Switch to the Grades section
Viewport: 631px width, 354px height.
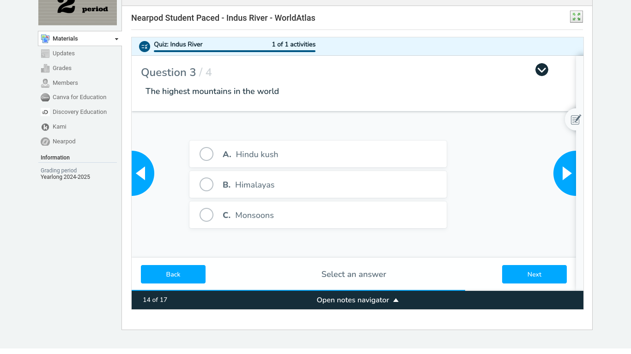pos(62,68)
